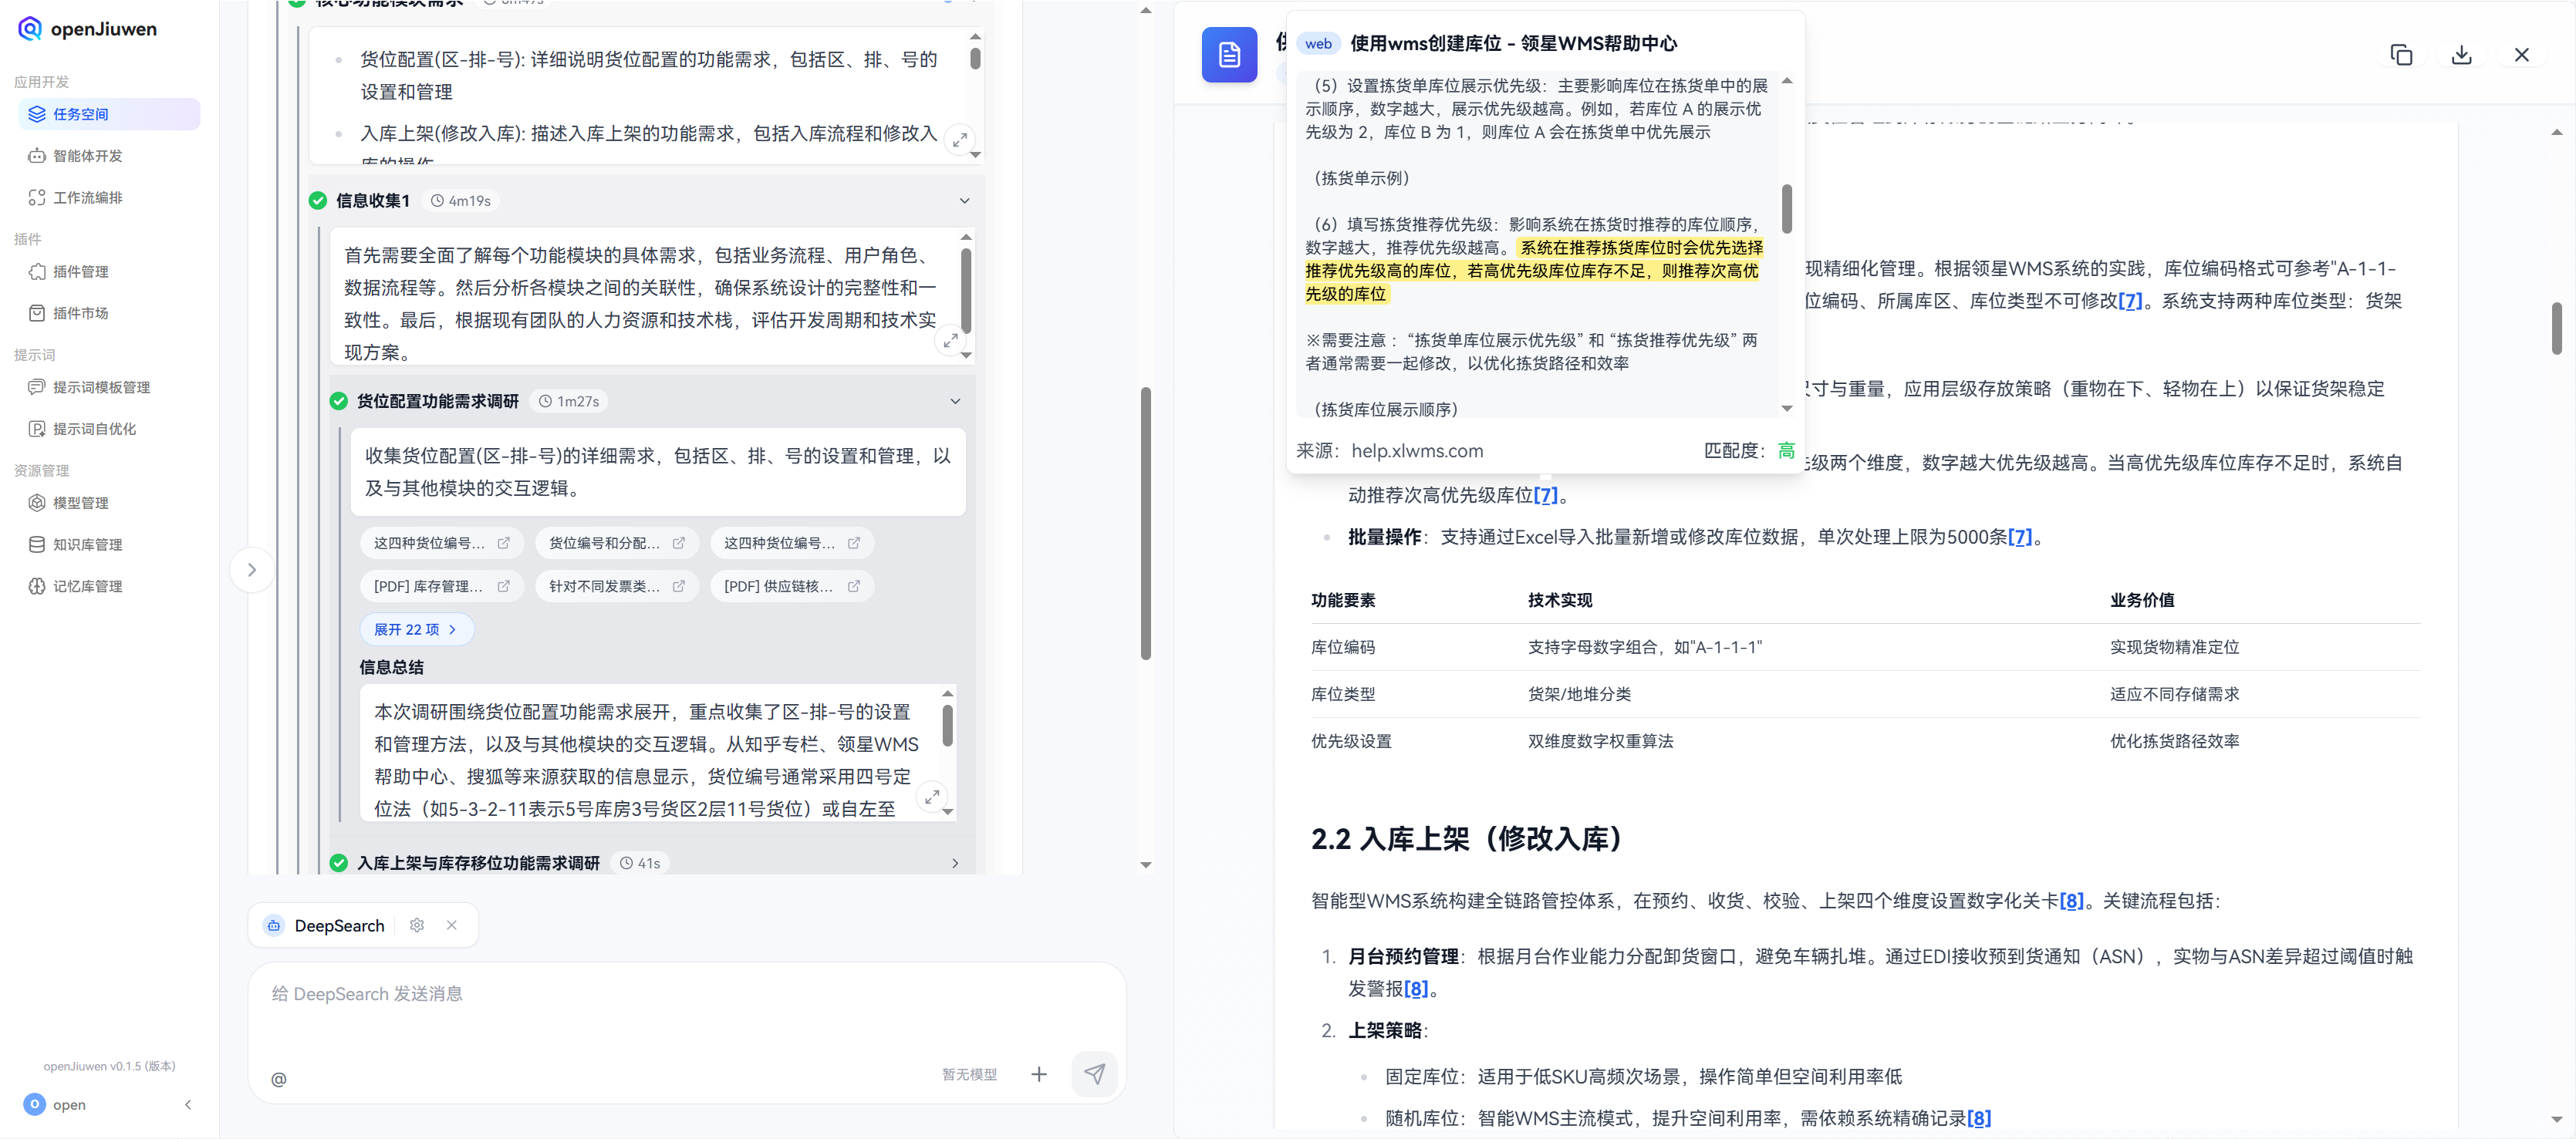Click the open user avatar
Viewport: 2576px width, 1139px height.
tap(34, 1104)
